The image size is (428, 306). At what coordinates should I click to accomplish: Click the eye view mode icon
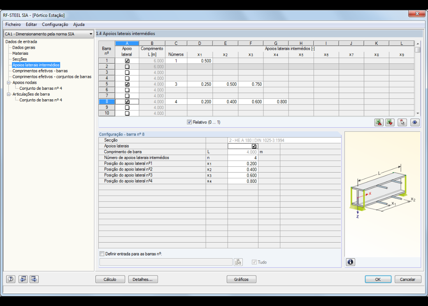point(415,122)
